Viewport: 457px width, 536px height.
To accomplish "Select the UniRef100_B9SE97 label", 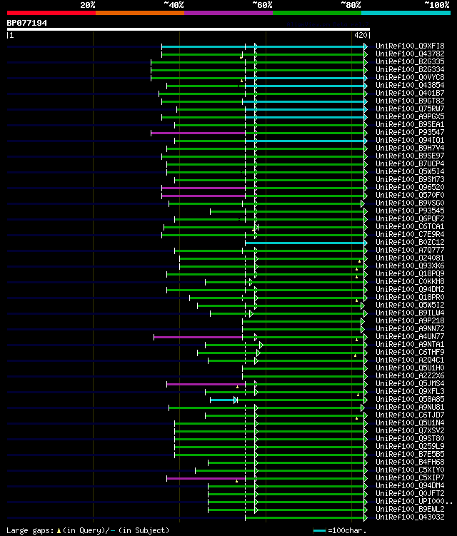I will point(410,156).
